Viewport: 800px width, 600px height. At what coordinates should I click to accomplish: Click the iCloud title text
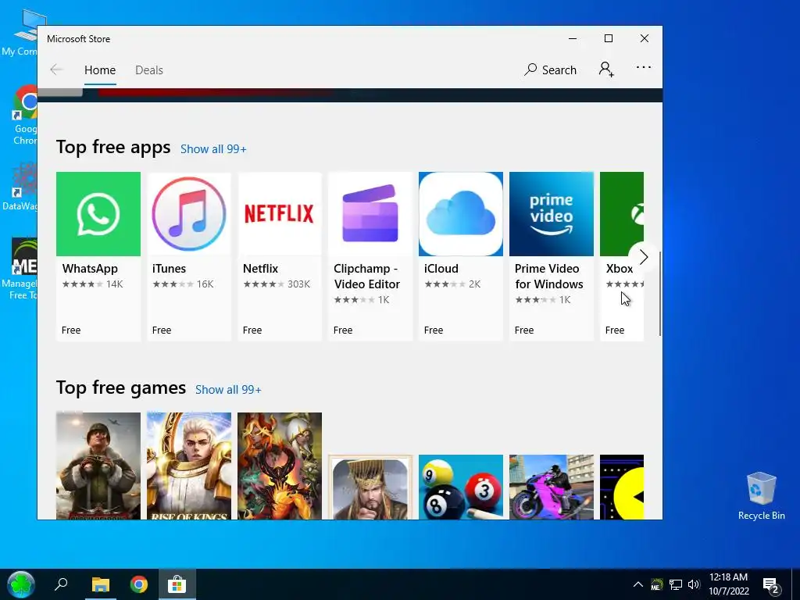tap(441, 269)
